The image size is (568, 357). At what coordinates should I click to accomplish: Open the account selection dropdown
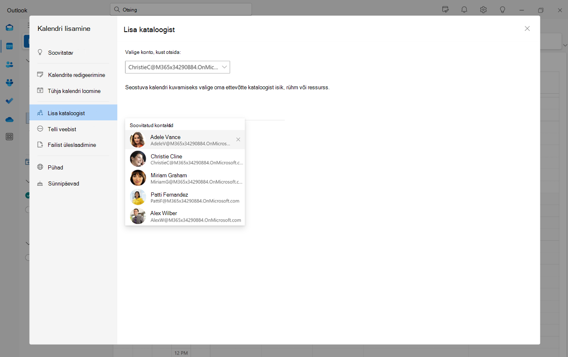(x=178, y=67)
